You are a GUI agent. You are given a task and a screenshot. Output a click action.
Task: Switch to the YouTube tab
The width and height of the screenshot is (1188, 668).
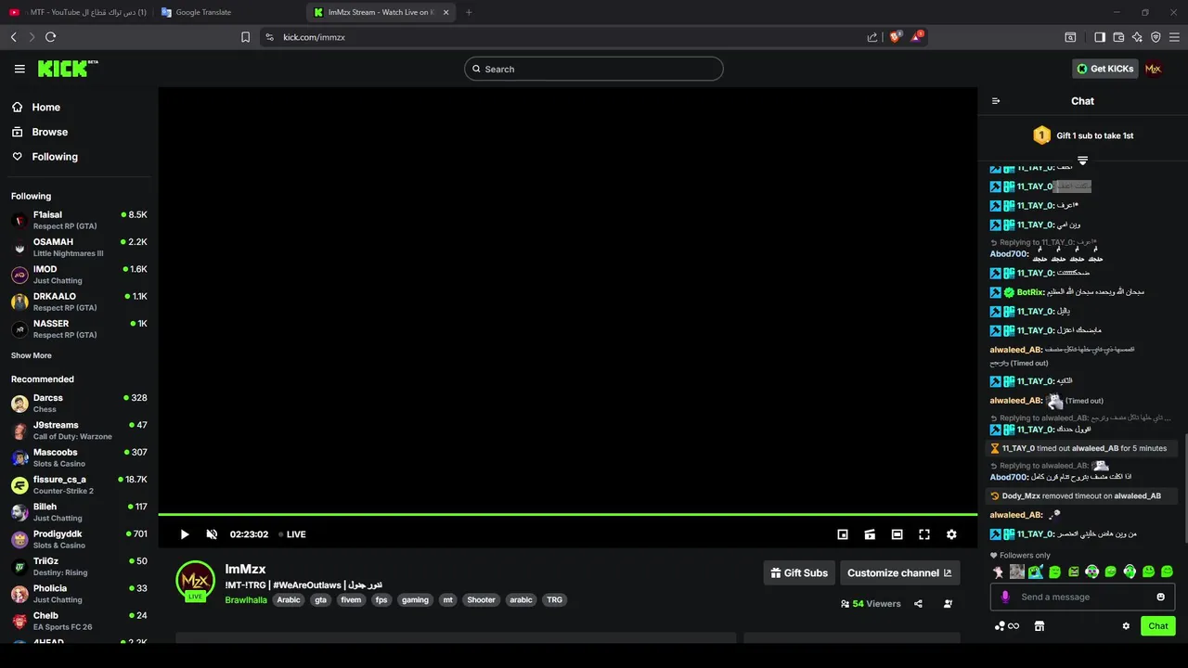[x=76, y=12]
